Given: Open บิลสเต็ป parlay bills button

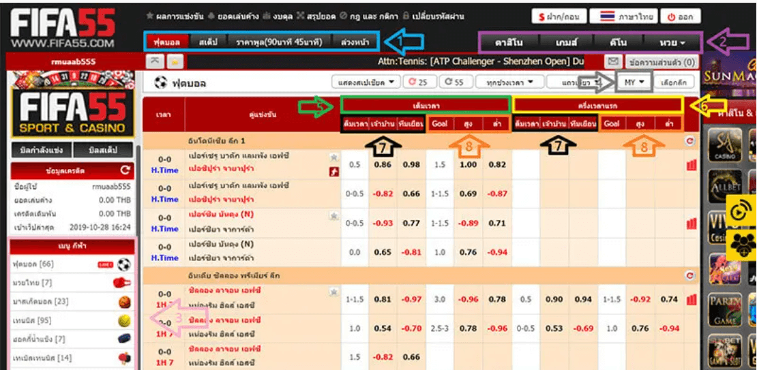Looking at the screenshot, I should pyautogui.click(x=103, y=149).
